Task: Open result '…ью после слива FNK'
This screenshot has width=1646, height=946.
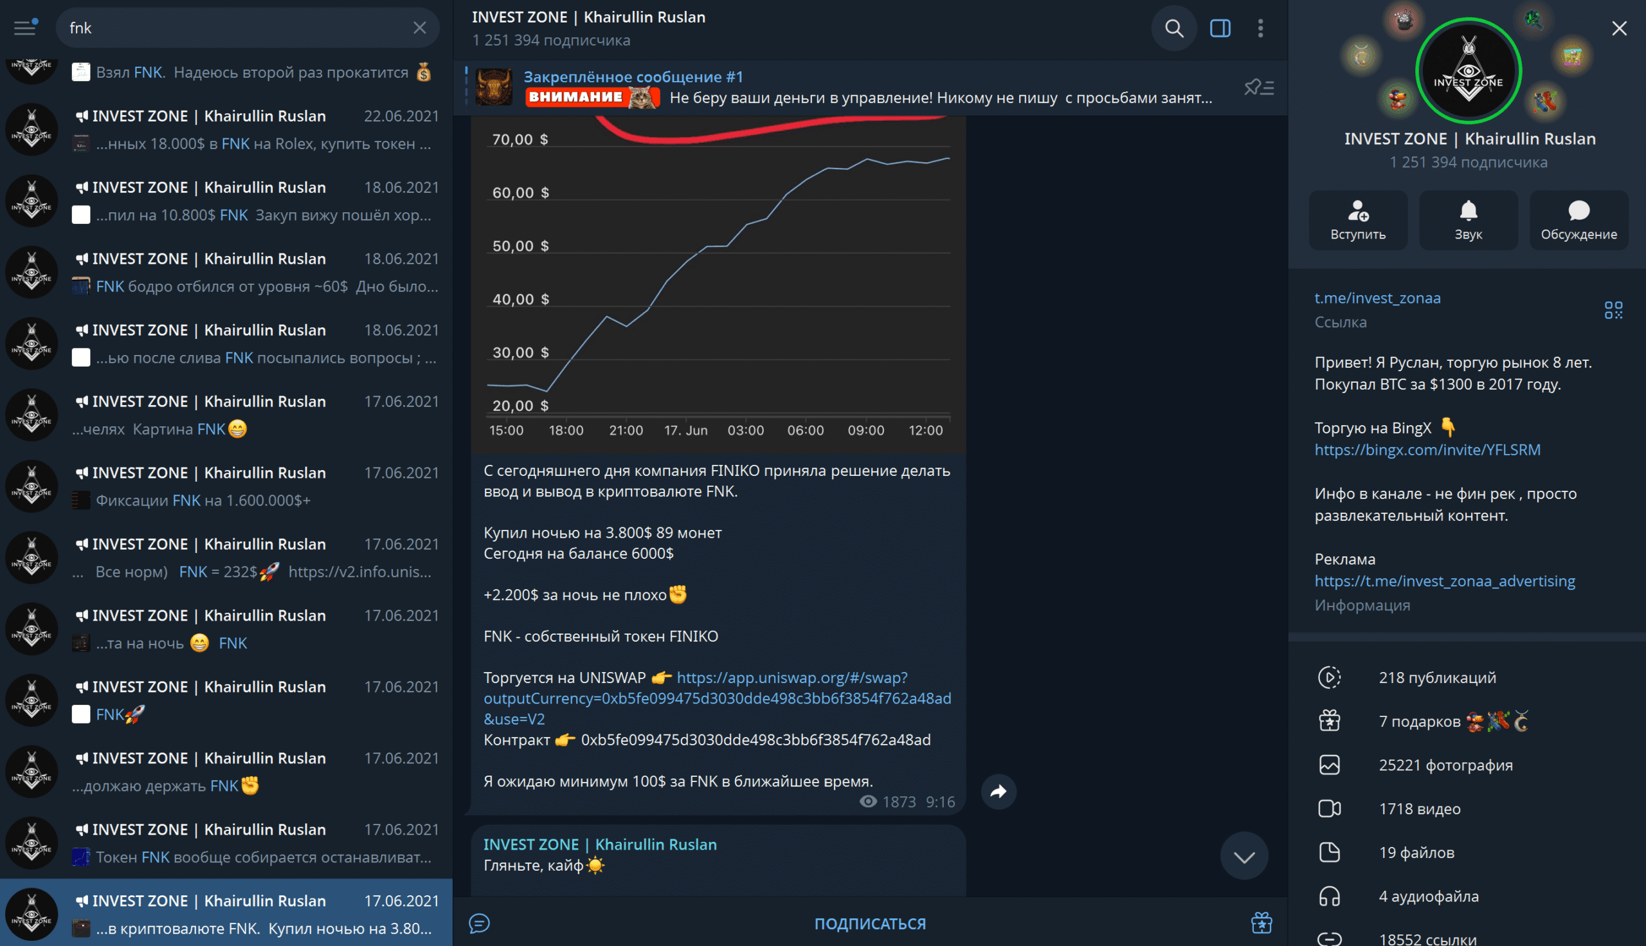Action: (x=226, y=343)
